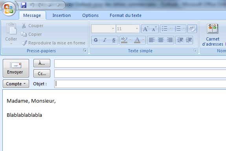Click the À... recipients button
226x151 pixels.
click(42, 63)
